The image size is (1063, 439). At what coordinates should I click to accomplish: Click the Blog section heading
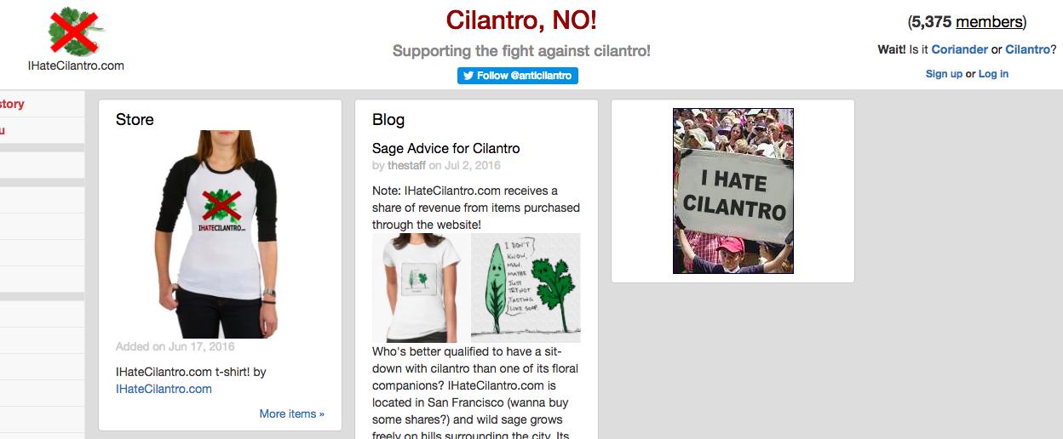click(x=388, y=119)
